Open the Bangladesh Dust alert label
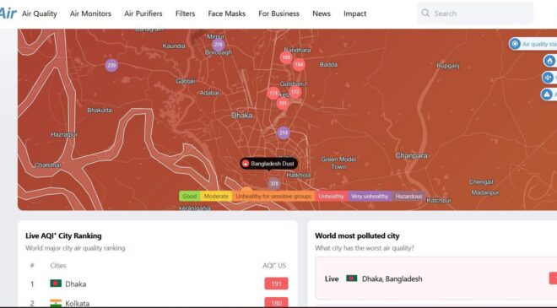The image size is (557, 308). 269,164
